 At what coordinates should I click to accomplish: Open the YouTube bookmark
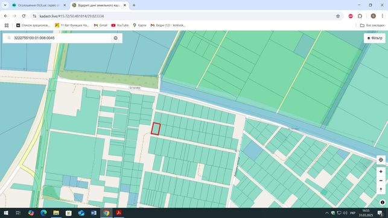click(x=120, y=25)
